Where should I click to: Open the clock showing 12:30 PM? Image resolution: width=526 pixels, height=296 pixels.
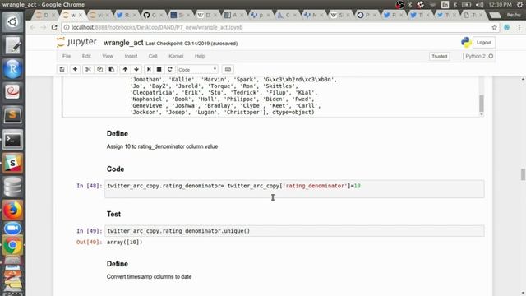coord(500,5)
